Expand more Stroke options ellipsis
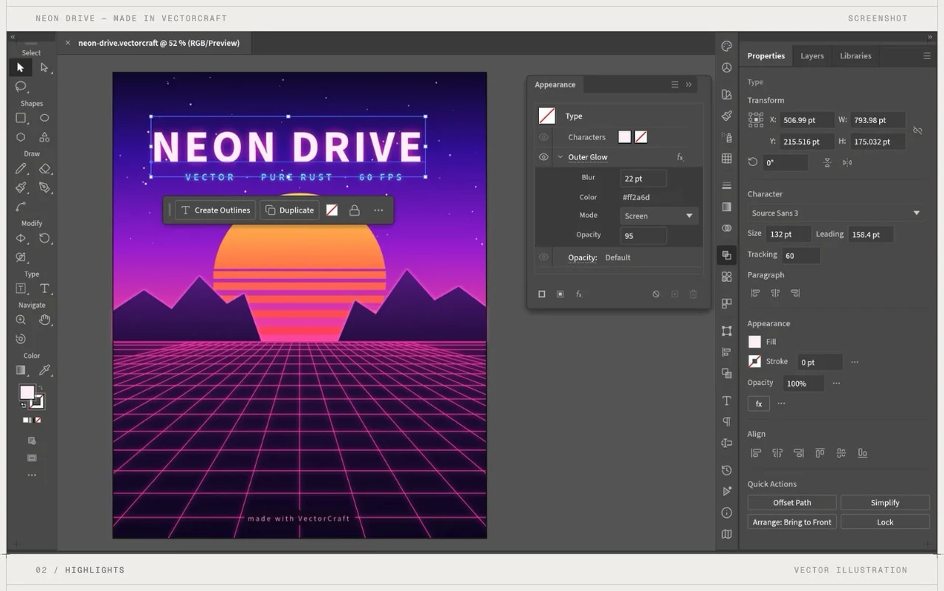Viewport: 944px width, 591px height. pos(855,362)
